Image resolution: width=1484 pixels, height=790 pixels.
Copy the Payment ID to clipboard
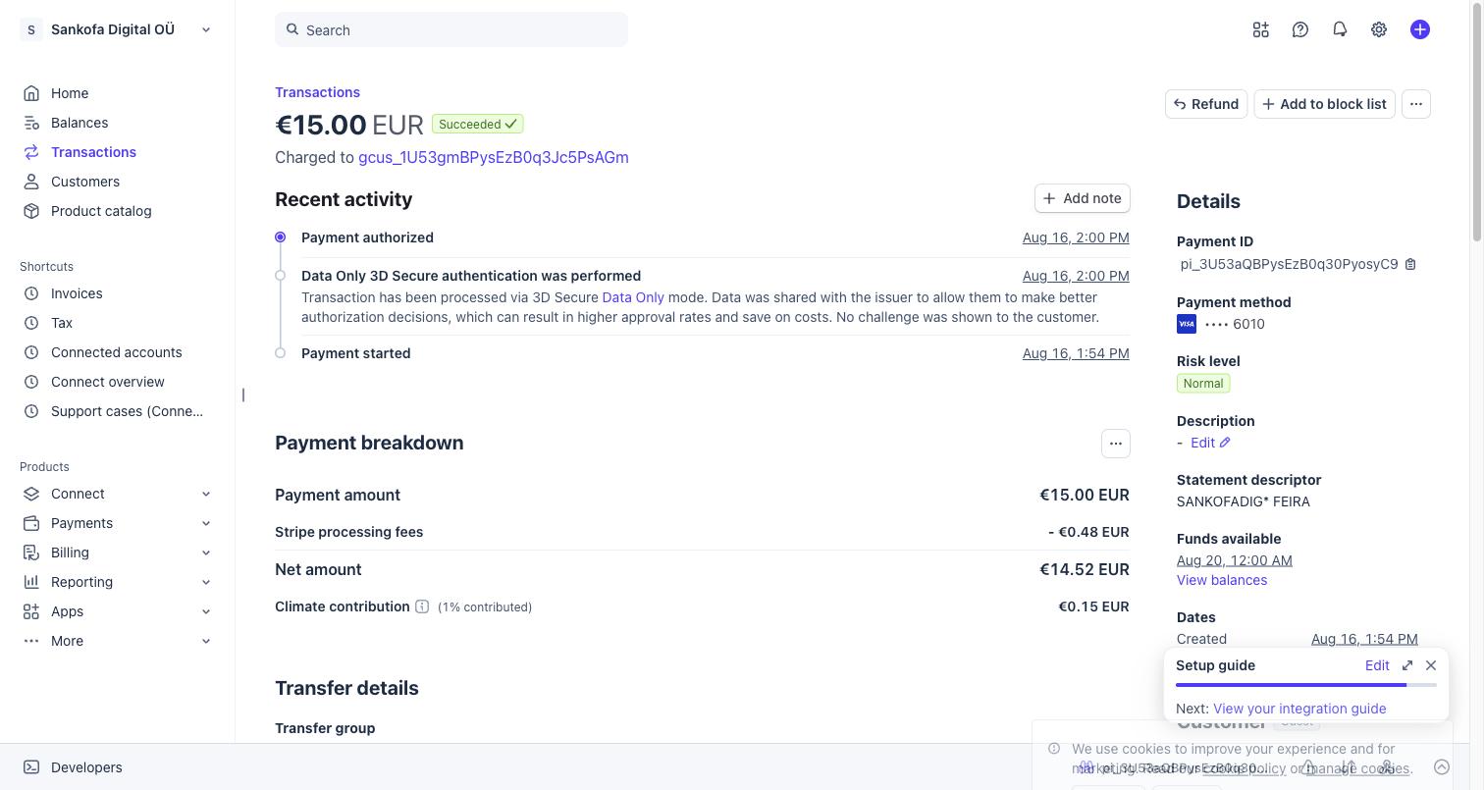(1410, 264)
